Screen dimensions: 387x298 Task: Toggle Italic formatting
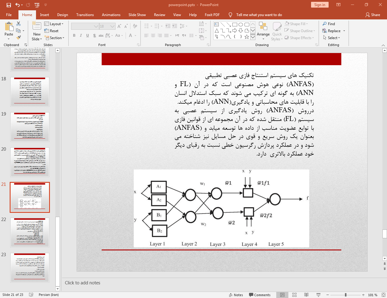click(81, 35)
